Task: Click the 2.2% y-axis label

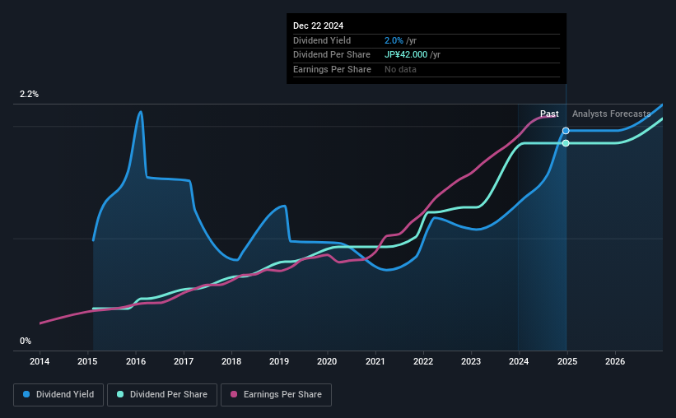Action: pyautogui.click(x=29, y=95)
